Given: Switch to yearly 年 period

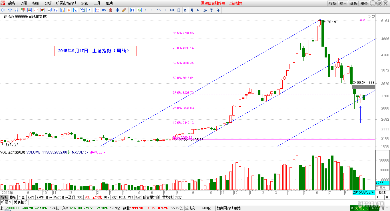Looking at the screenshot, I should pyautogui.click(x=218, y=10).
